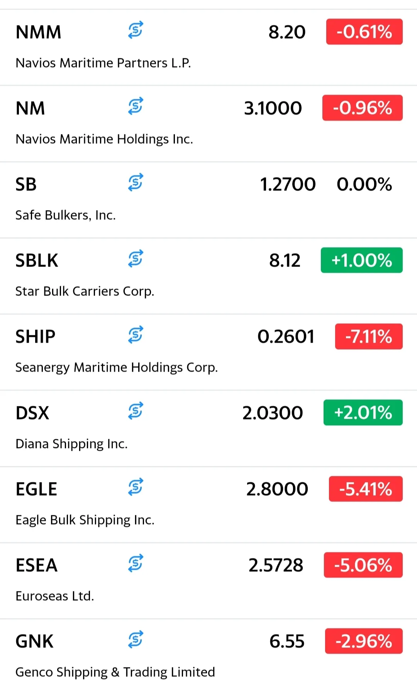Viewport: 417px width, 693px height.
Task: Tap the currency swap icon beside SHIP
Action: point(136,335)
